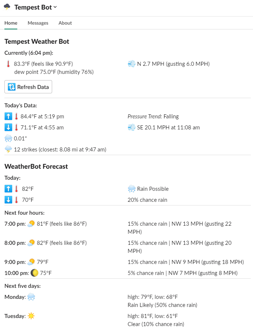
Task: Open the Tempest Bot name dropdown chevron
Action: [x=54, y=7]
